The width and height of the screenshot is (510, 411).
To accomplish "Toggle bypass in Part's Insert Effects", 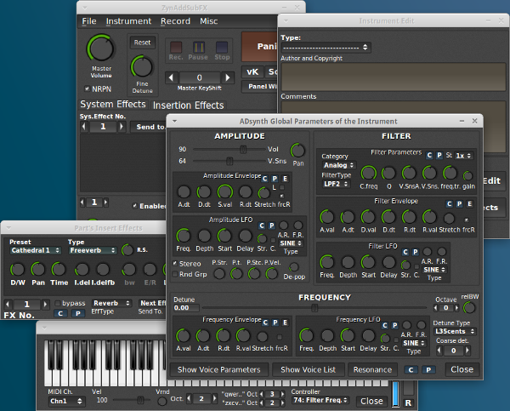I will (58, 303).
